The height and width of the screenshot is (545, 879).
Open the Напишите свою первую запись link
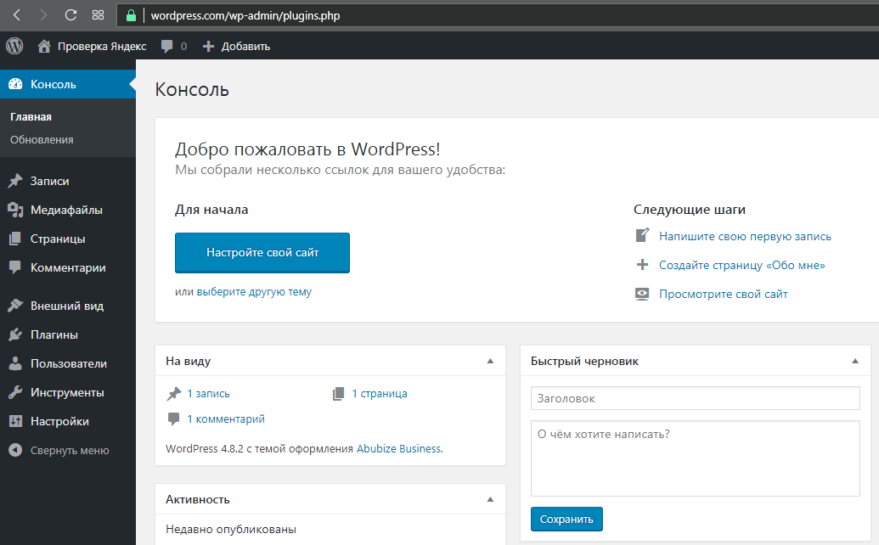click(745, 237)
